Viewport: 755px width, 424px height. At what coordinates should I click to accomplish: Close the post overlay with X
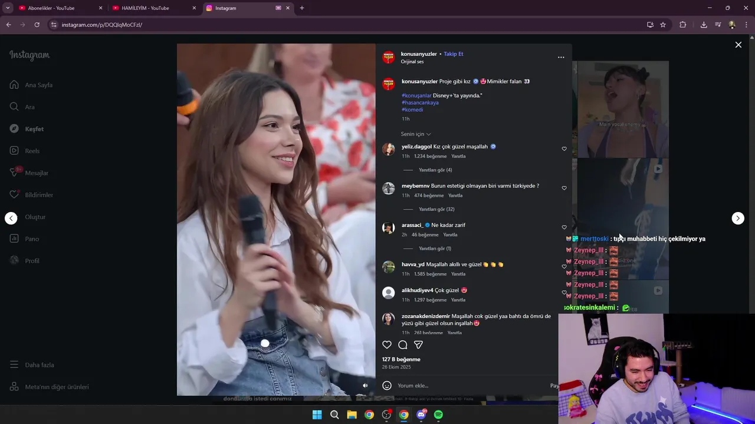coord(738,45)
